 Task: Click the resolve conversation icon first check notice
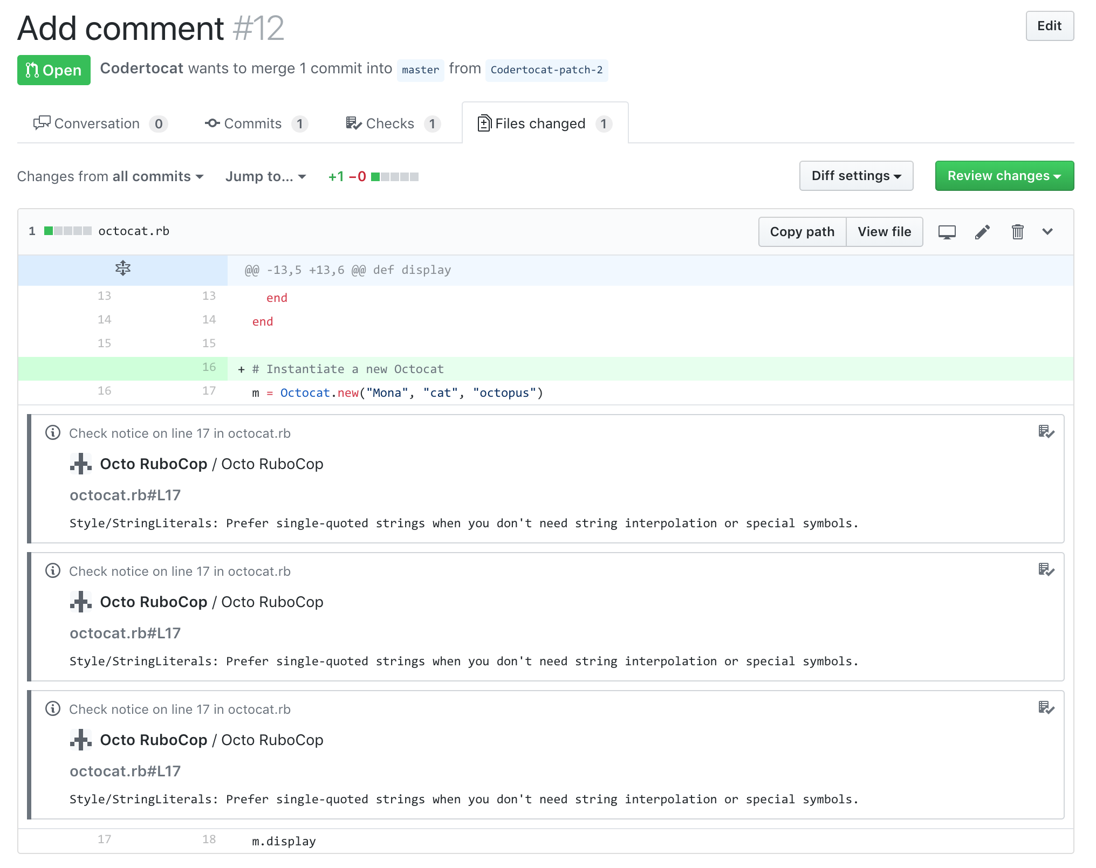[1045, 433]
